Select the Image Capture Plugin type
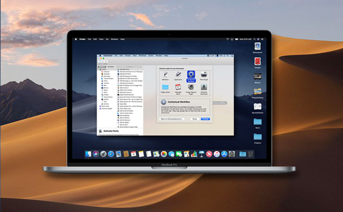 pos(191,89)
